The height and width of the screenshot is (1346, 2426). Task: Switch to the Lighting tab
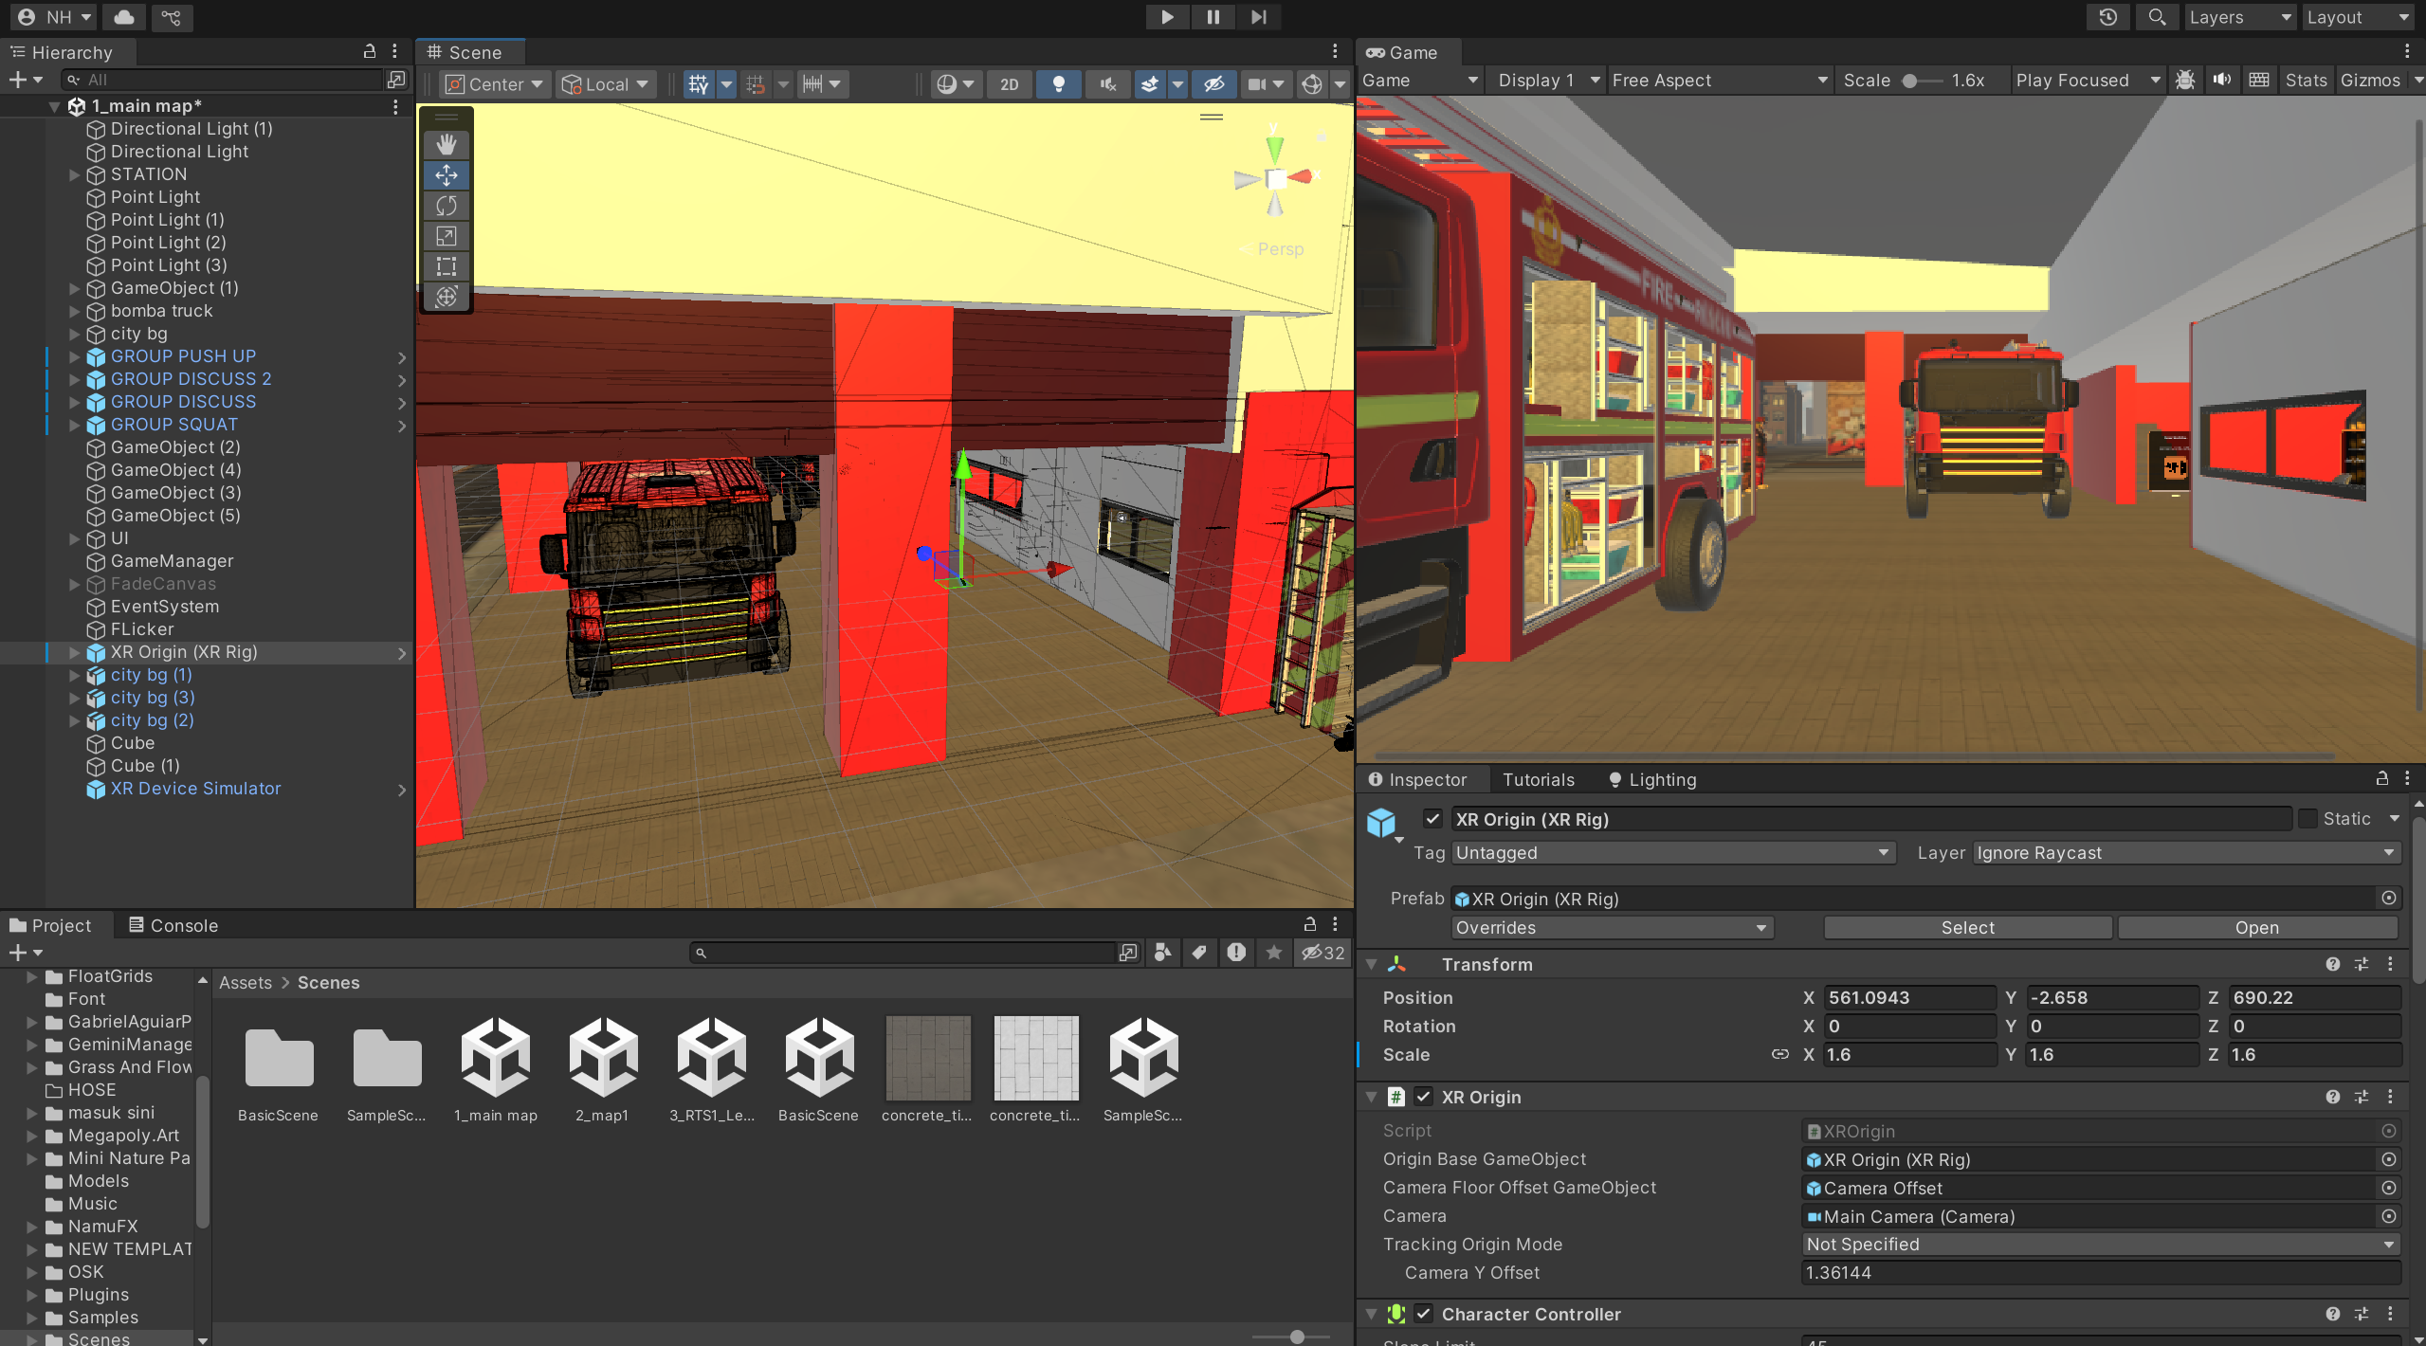click(1652, 779)
